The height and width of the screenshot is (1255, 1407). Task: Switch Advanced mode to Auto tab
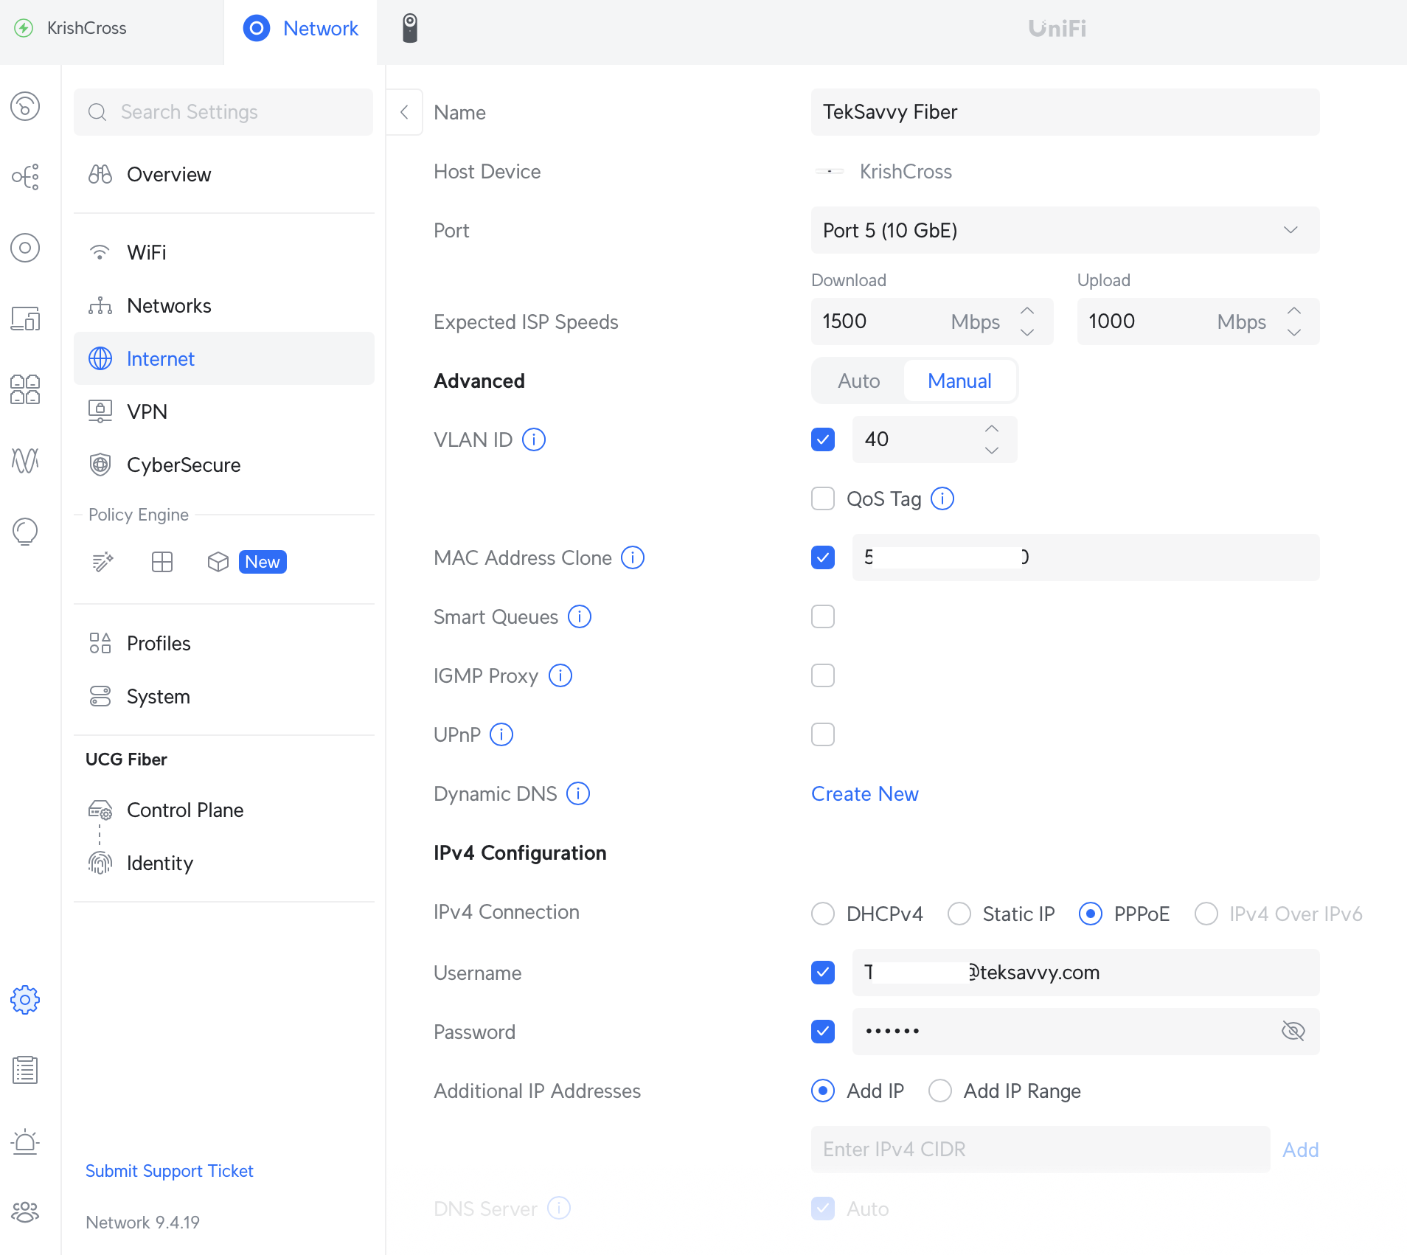pos(858,380)
